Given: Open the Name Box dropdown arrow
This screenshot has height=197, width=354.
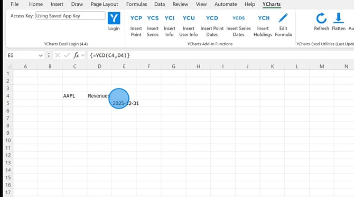Looking at the screenshot, I should (x=41, y=56).
